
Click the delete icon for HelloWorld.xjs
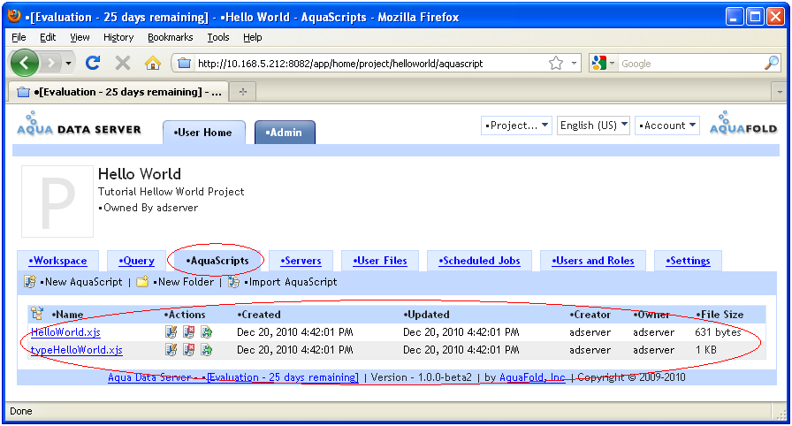[189, 331]
